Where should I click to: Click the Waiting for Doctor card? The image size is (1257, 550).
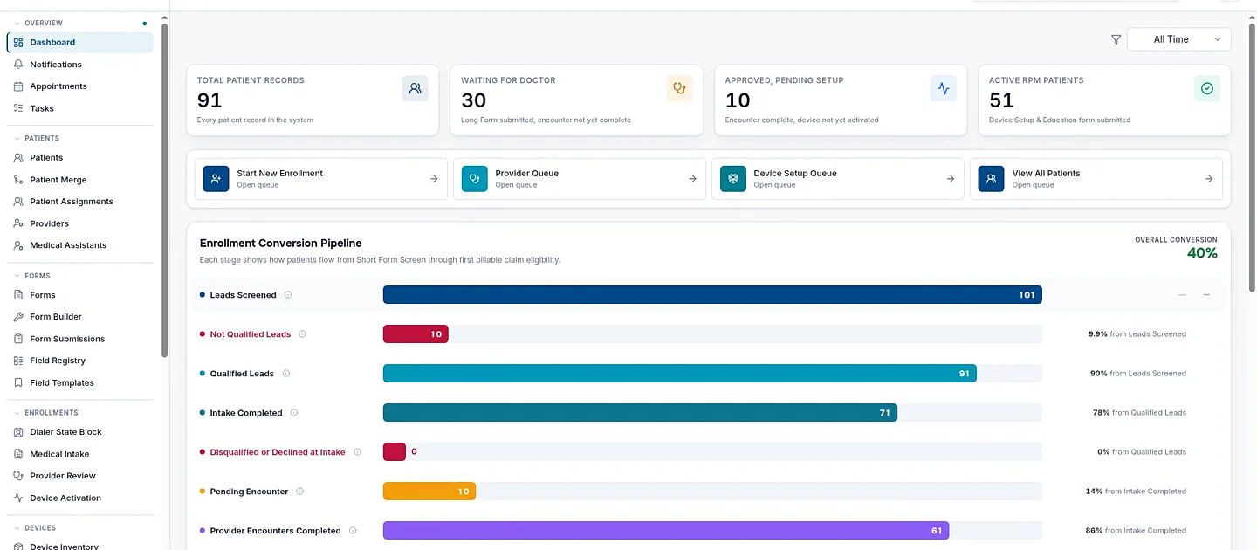click(x=576, y=100)
